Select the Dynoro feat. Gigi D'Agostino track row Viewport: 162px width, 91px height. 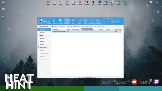87,31
